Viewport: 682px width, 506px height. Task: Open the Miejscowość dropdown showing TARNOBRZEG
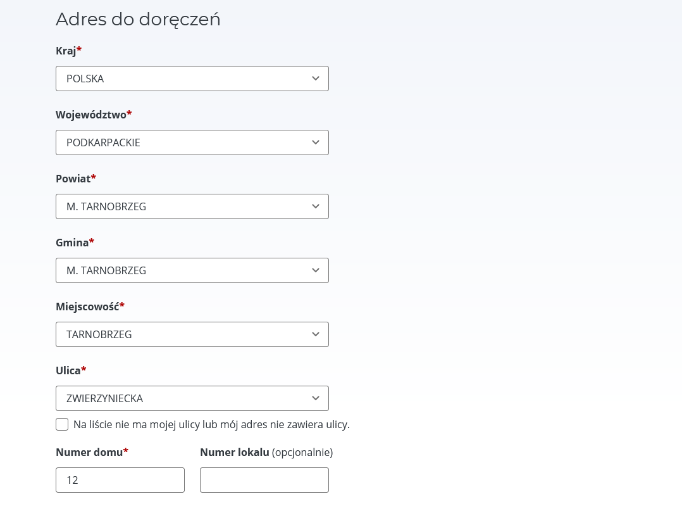pos(183,334)
